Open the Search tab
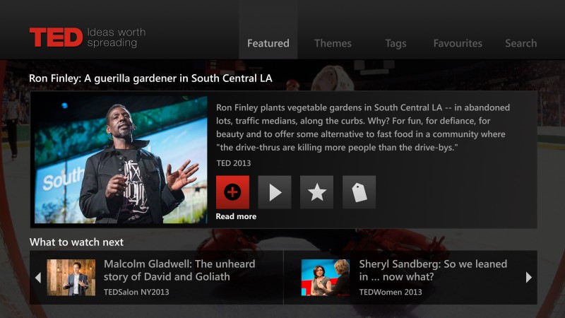 pyautogui.click(x=521, y=43)
